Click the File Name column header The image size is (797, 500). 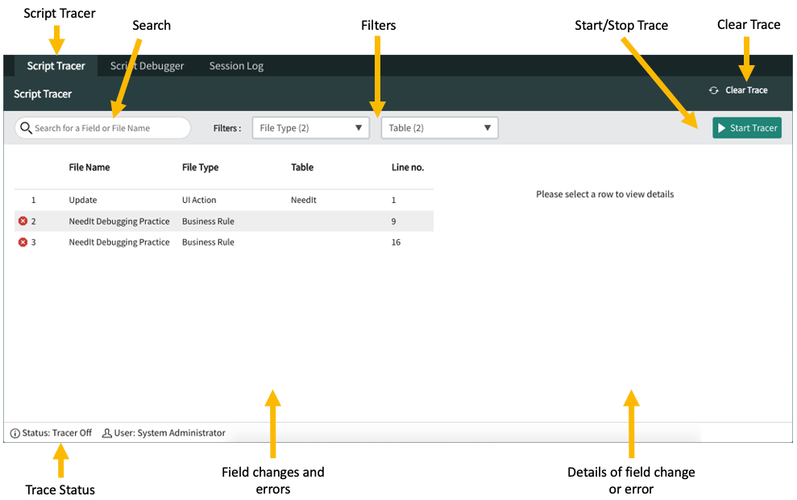coord(89,167)
